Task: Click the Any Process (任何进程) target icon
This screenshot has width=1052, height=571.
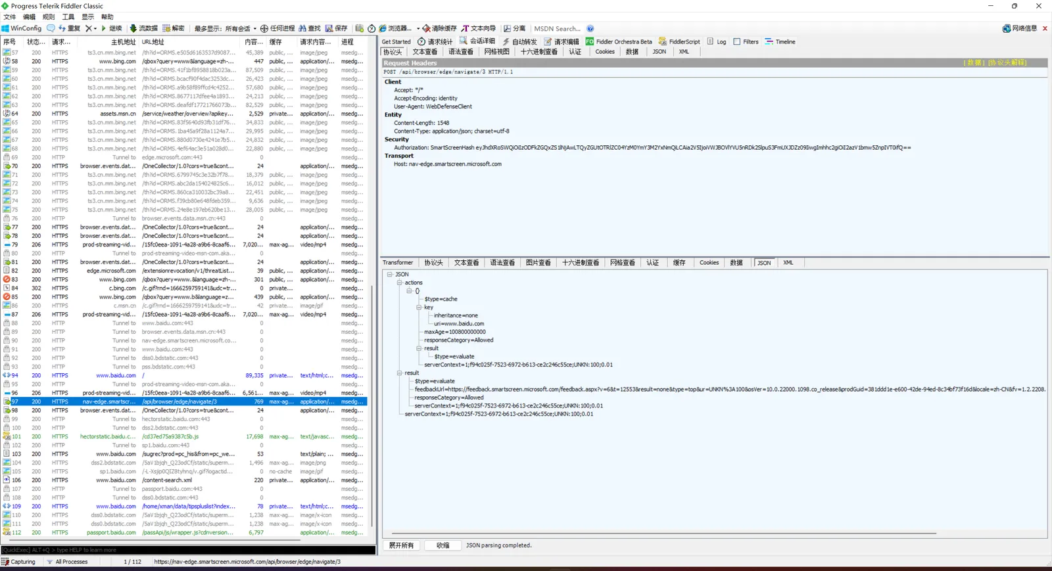Action: pyautogui.click(x=264, y=28)
